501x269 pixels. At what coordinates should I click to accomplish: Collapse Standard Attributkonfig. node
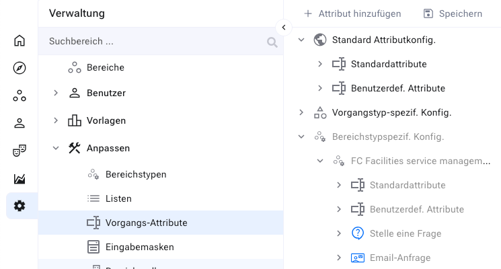click(301, 40)
